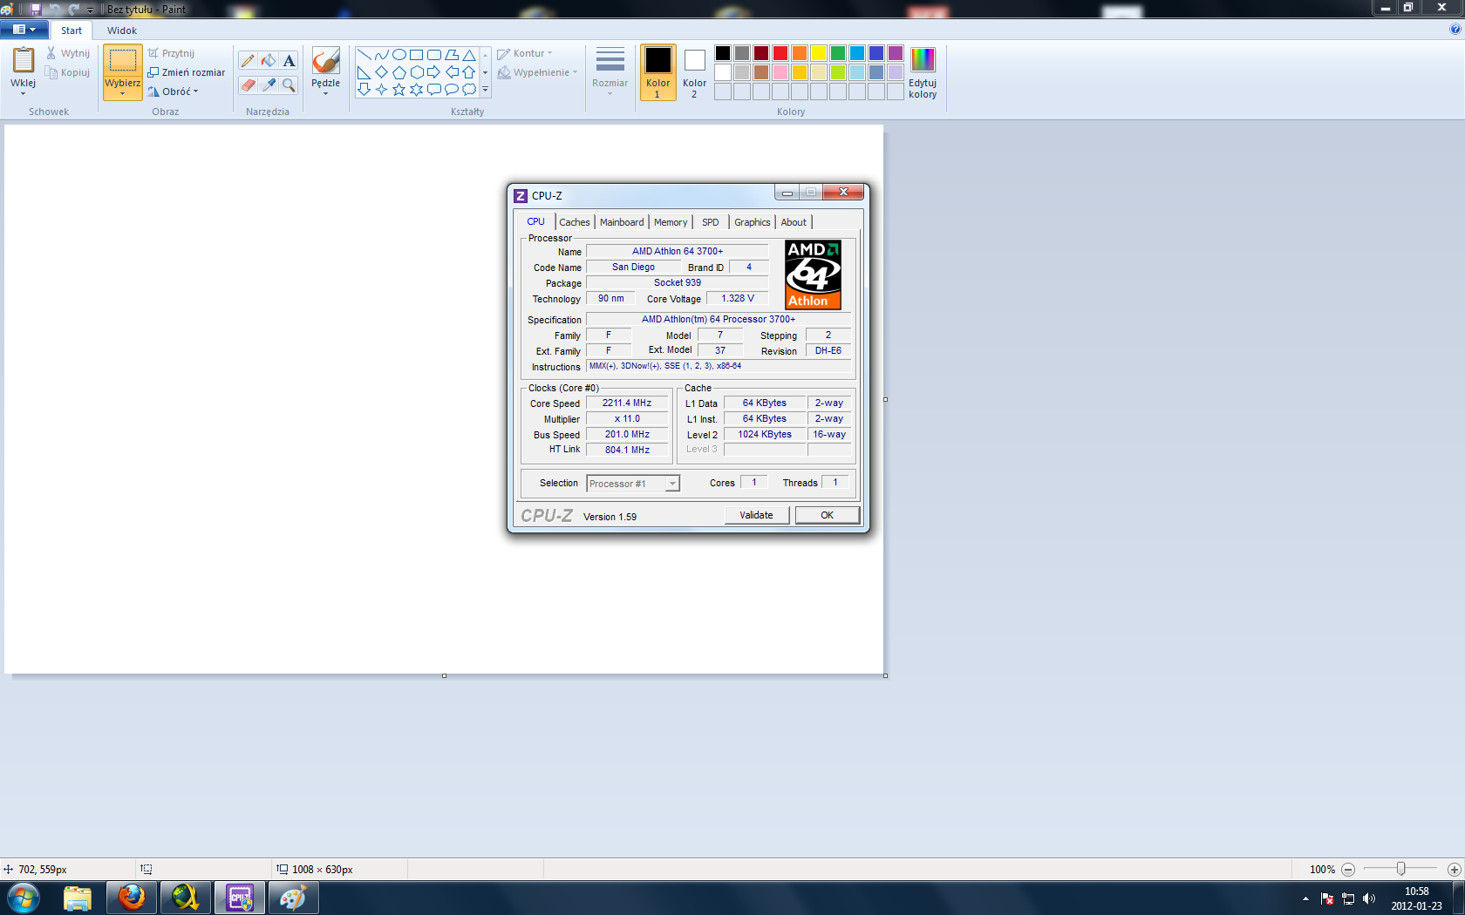Choose the red color swatch
The image size is (1465, 915).
click(780, 53)
